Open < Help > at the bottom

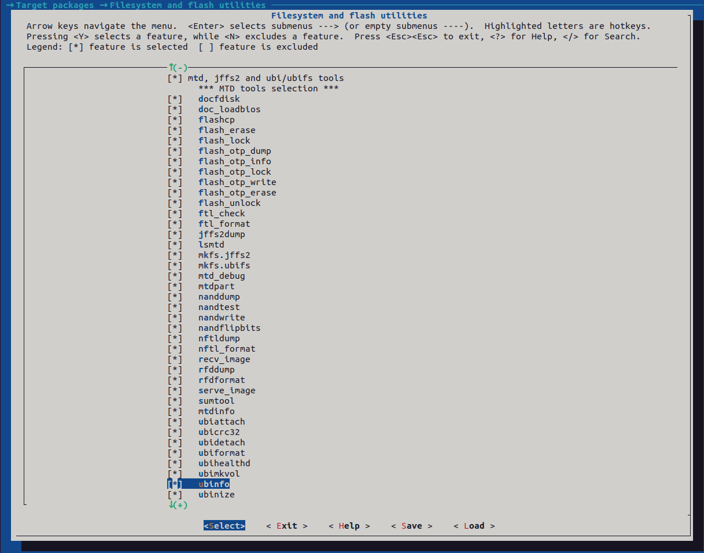point(349,526)
